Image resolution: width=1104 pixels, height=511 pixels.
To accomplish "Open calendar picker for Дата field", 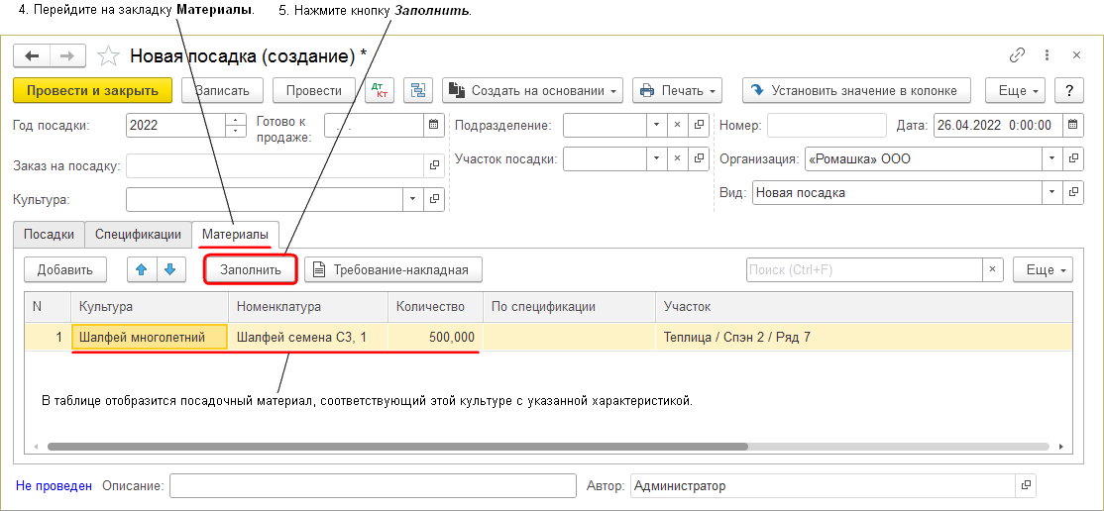I will point(1072,126).
